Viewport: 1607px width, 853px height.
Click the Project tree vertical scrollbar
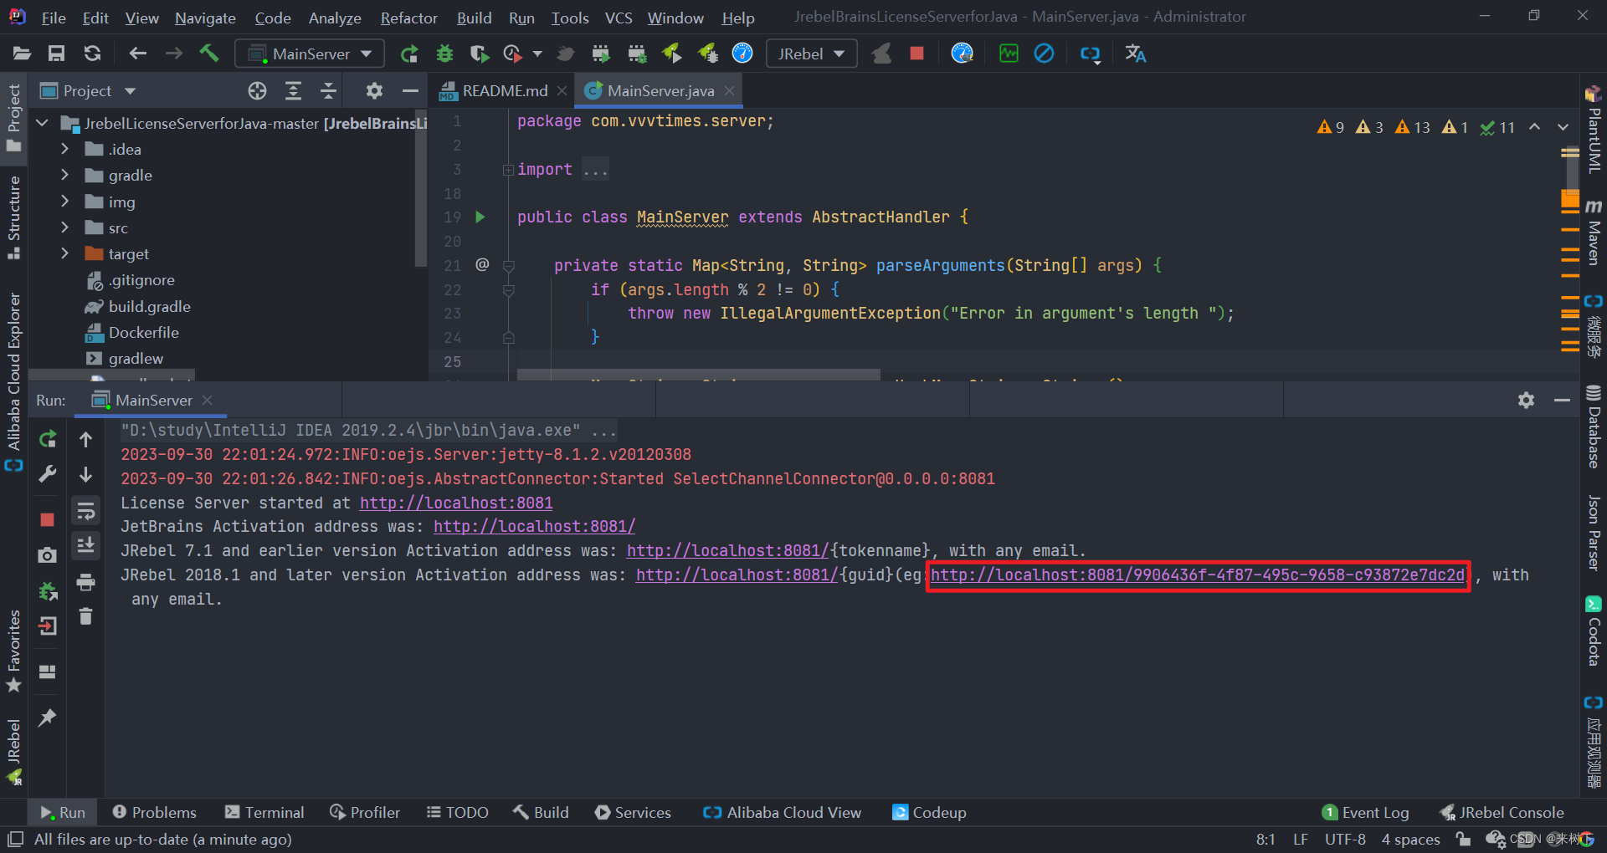pos(421,188)
